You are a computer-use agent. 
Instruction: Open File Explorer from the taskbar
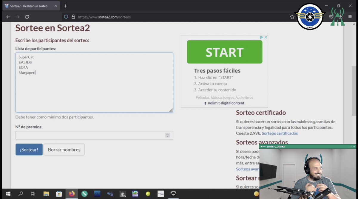coord(46,194)
